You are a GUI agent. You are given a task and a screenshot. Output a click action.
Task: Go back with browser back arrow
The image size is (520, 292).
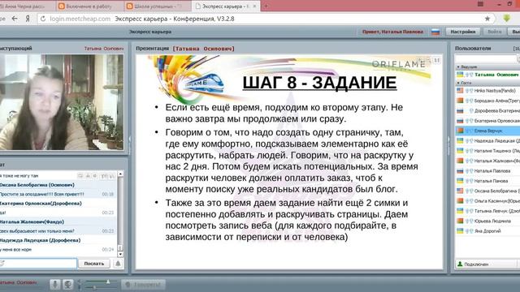click(15, 19)
